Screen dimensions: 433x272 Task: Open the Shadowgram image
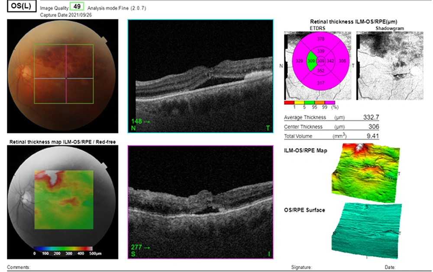click(x=390, y=66)
